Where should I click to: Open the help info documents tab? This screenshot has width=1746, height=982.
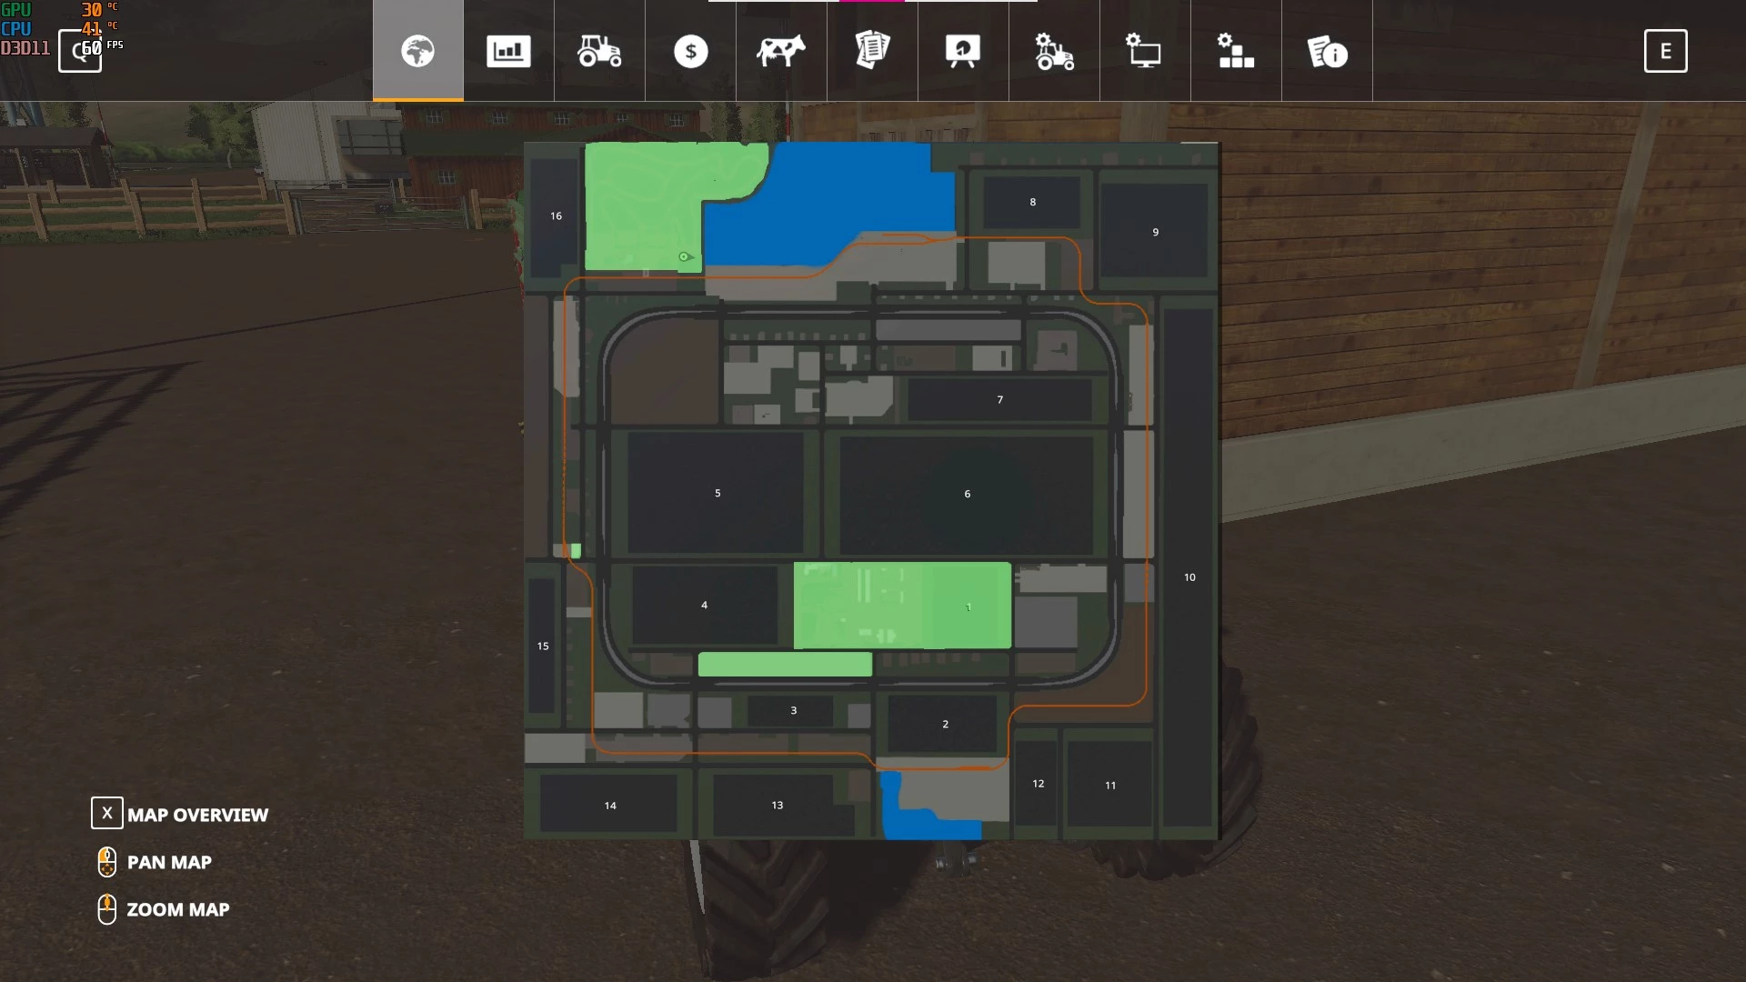1327,51
